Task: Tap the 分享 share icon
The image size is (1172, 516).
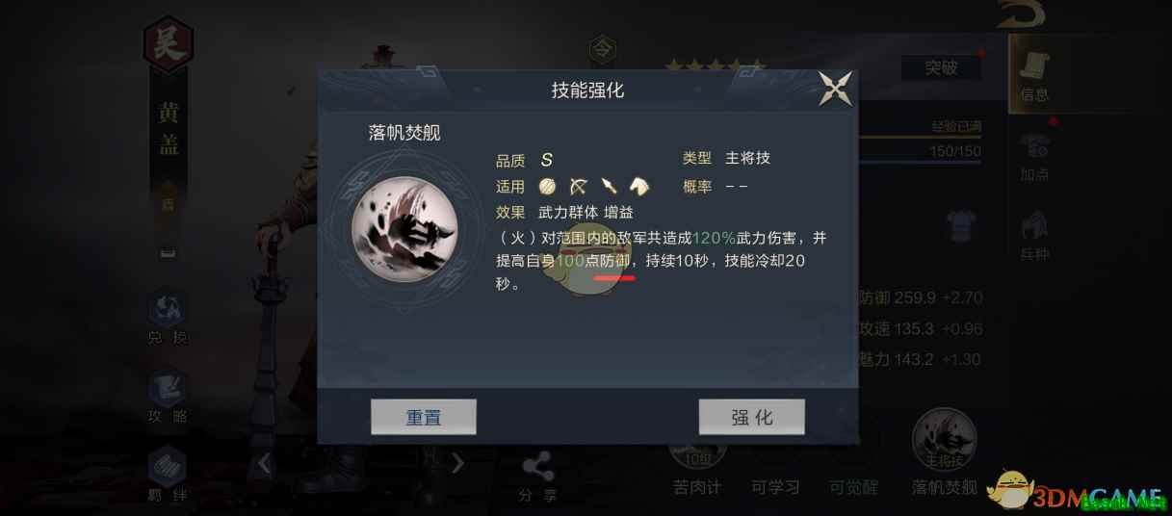Action: coord(537,477)
